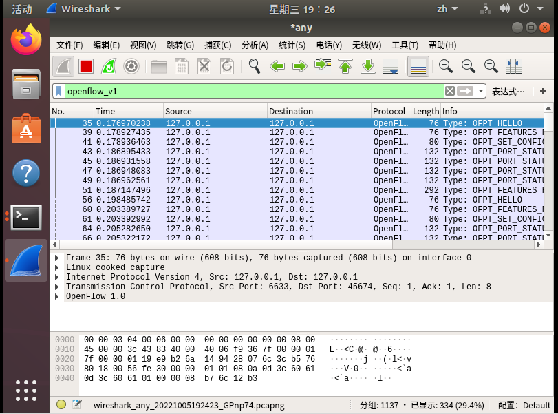Show applications grid in the dock
Image resolution: width=558 pixels, height=414 pixels.
26,390
